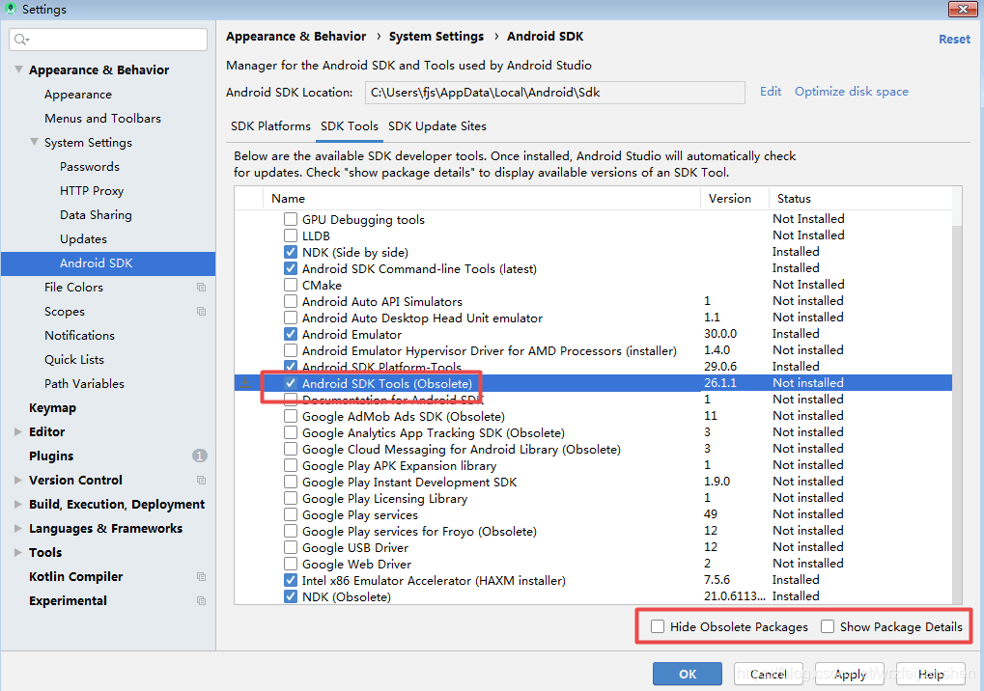Enable Hide Obsolete Packages
The height and width of the screenshot is (691, 984).
coord(658,626)
